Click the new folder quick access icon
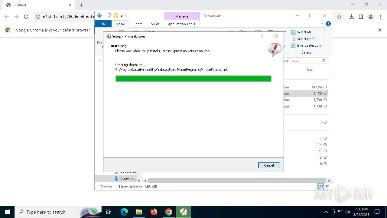The width and height of the screenshot is (387, 218). point(116,16)
